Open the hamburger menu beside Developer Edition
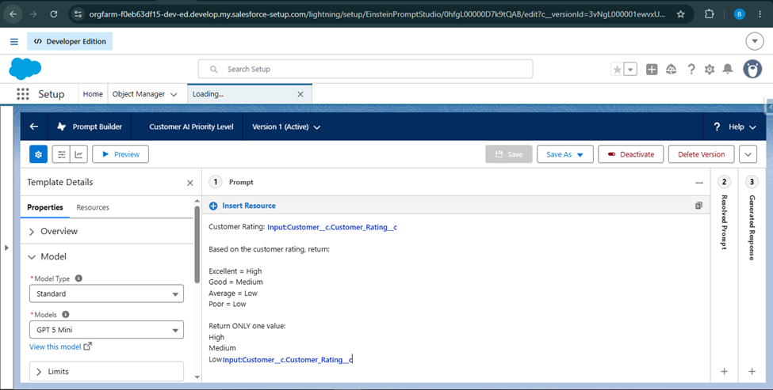 14,42
